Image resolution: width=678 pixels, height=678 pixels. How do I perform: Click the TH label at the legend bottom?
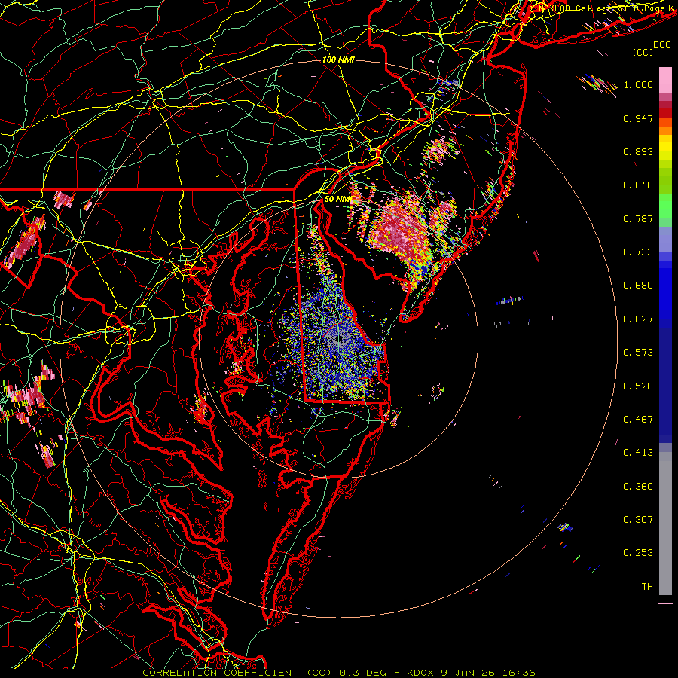tap(647, 587)
